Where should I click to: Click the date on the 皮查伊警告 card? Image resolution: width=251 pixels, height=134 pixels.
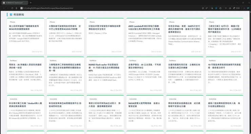pyautogui.click(x=156, y=90)
